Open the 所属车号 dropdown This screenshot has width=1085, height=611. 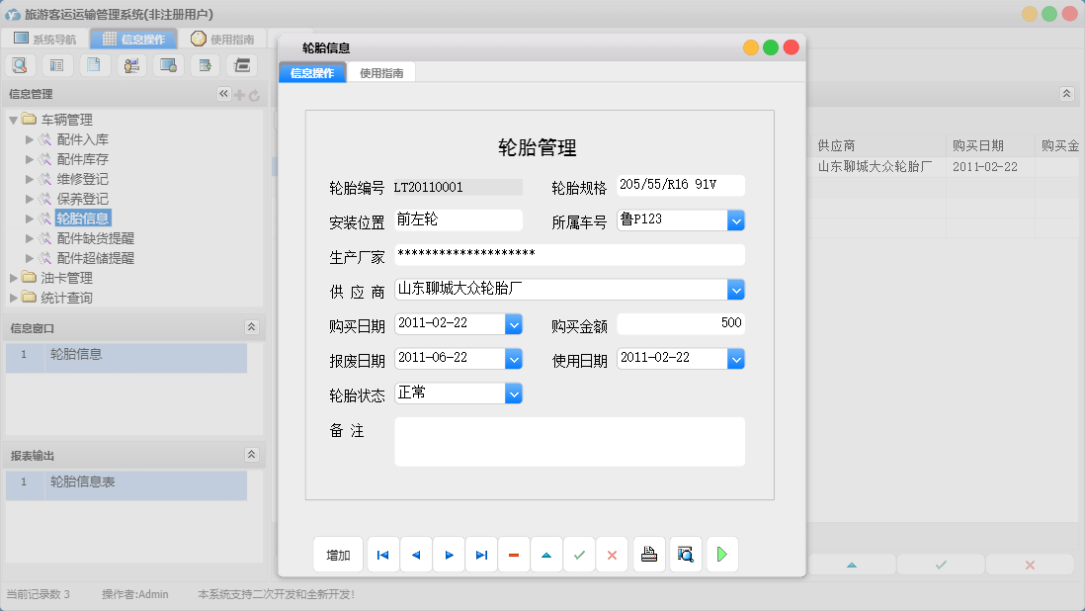tap(736, 219)
